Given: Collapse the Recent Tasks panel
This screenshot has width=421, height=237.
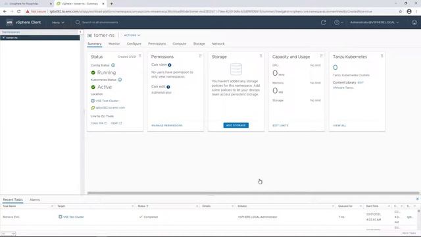Looking at the screenshot, I should (417, 199).
